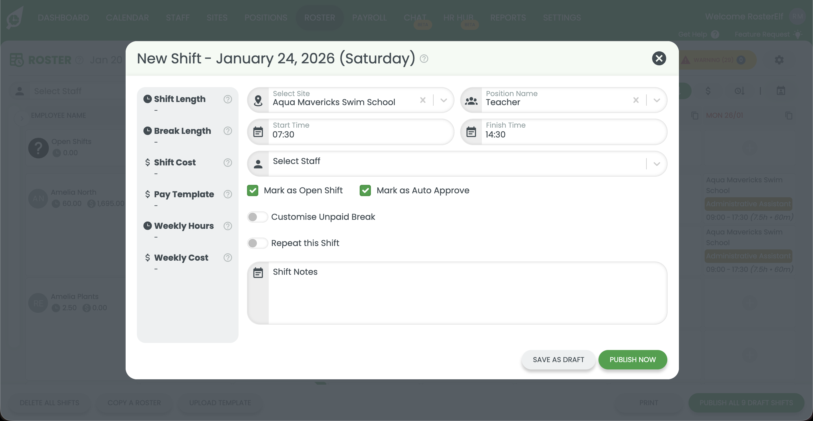Enable Customise Unpaid Break
Image resolution: width=813 pixels, height=421 pixels.
pos(257,217)
